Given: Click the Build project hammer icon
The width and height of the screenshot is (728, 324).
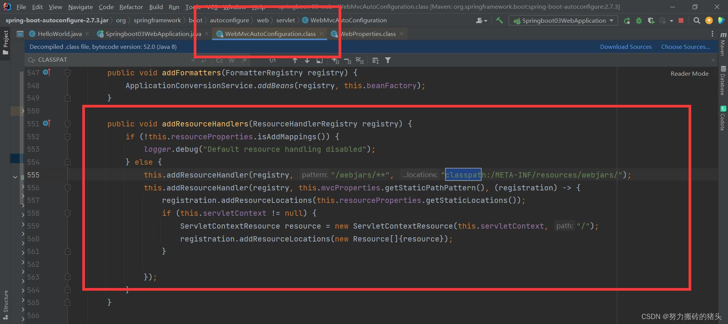Looking at the screenshot, I should 499,20.
